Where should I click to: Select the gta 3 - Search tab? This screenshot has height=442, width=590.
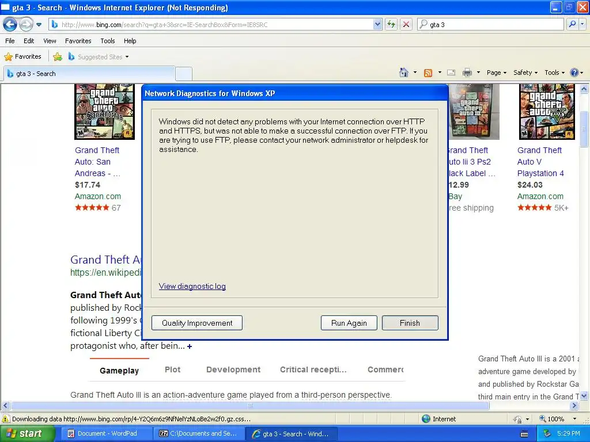point(89,74)
